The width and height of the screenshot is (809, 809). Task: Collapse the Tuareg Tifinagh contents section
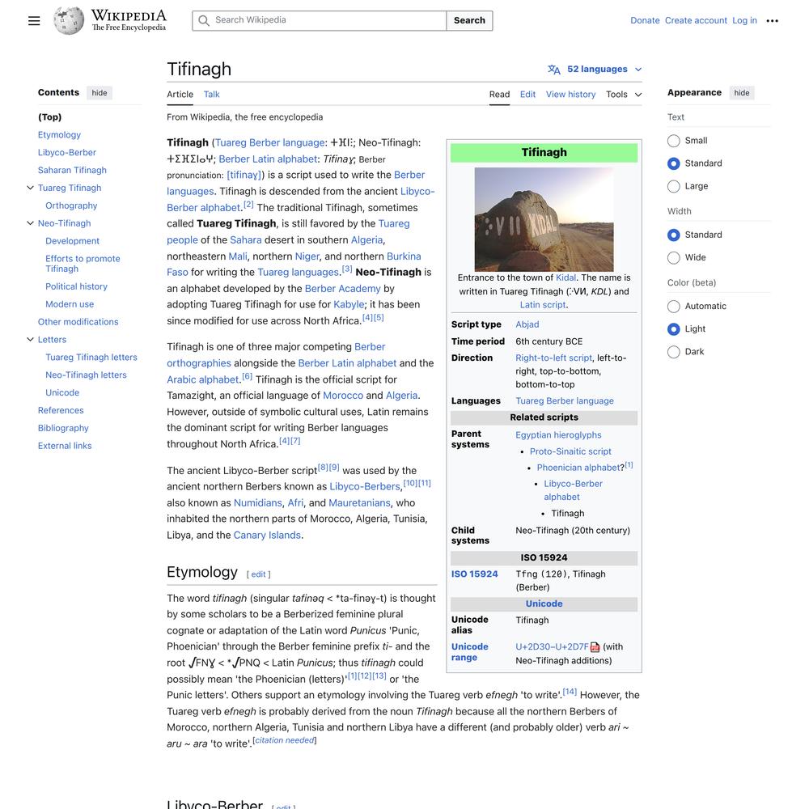(x=31, y=188)
